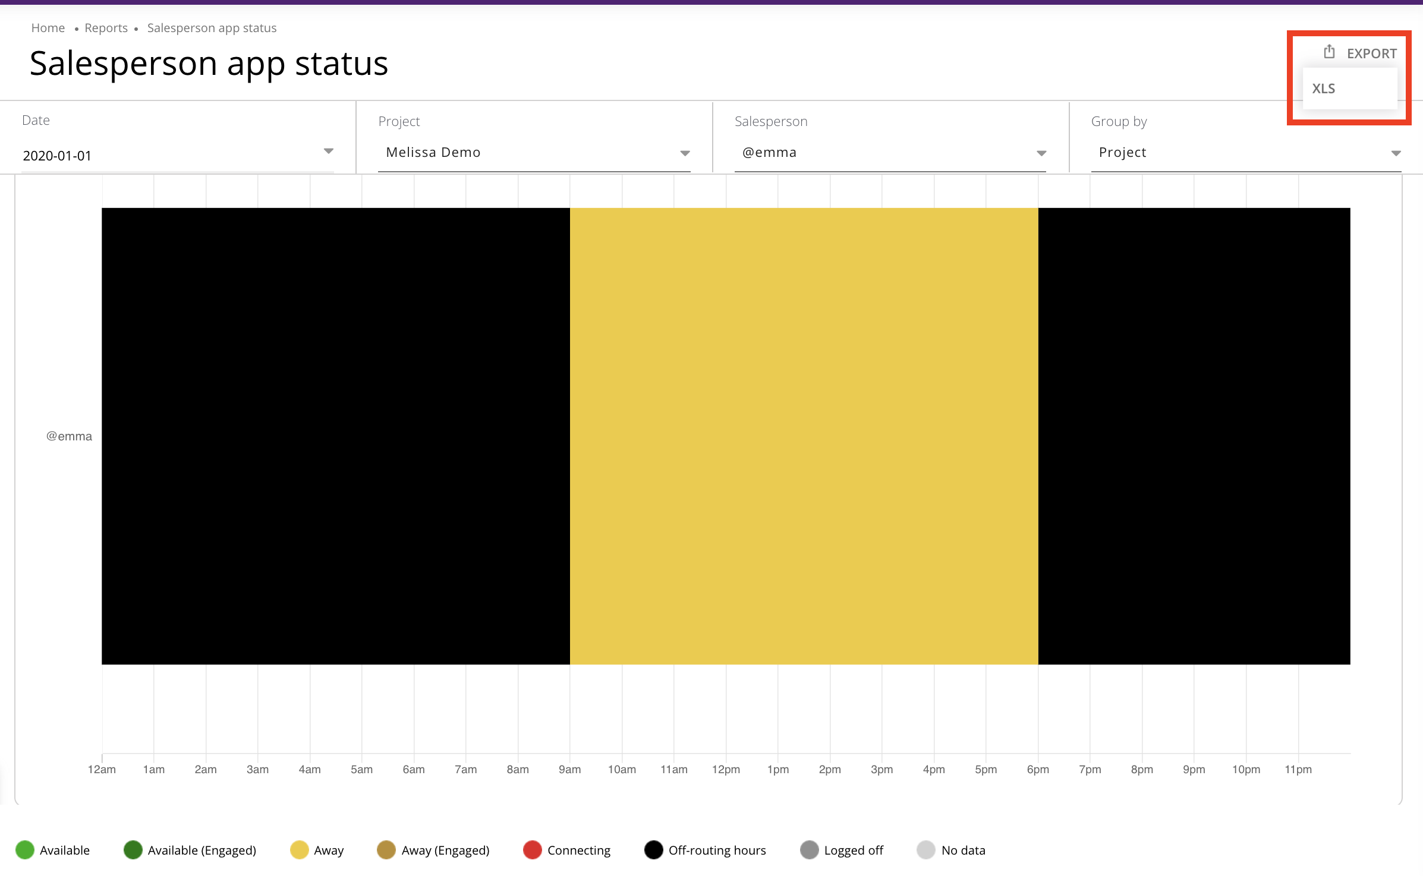This screenshot has width=1423, height=876.
Task: Toggle Away legend item
Action: (317, 850)
